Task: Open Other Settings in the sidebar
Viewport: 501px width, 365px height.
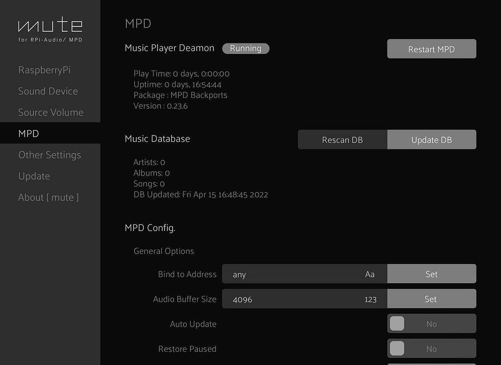Action: coord(50,155)
